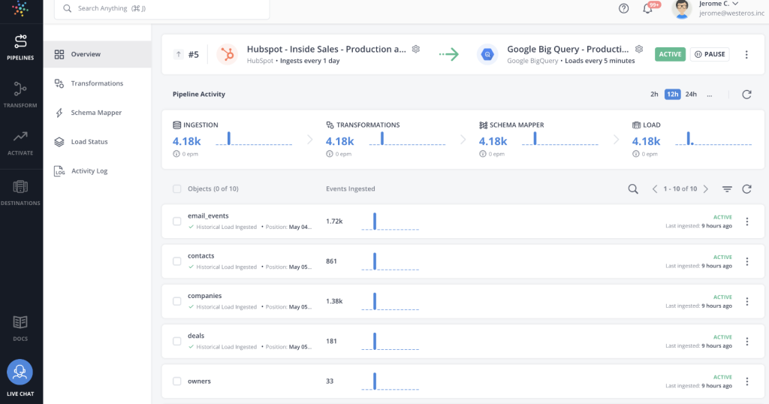Click the SCHEMA MAPPER stage icon

click(x=483, y=125)
